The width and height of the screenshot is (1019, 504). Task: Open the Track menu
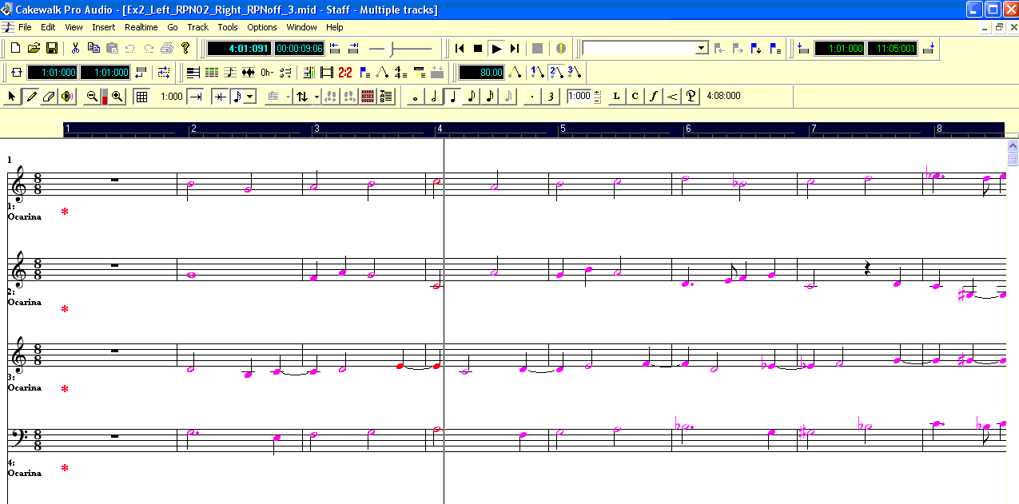point(197,27)
